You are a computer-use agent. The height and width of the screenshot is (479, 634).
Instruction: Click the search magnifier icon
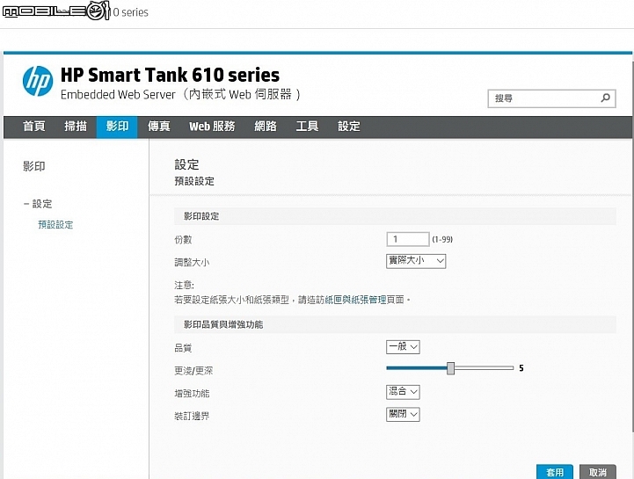[605, 98]
